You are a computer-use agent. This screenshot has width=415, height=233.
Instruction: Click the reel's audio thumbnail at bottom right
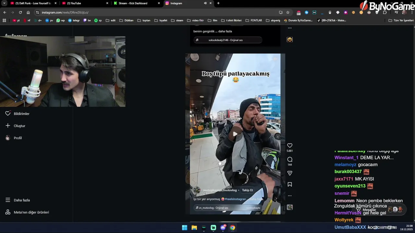(x=290, y=207)
